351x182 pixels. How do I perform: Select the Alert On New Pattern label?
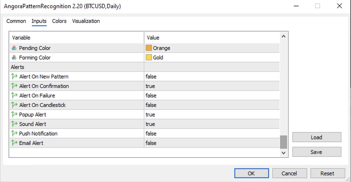(44, 76)
